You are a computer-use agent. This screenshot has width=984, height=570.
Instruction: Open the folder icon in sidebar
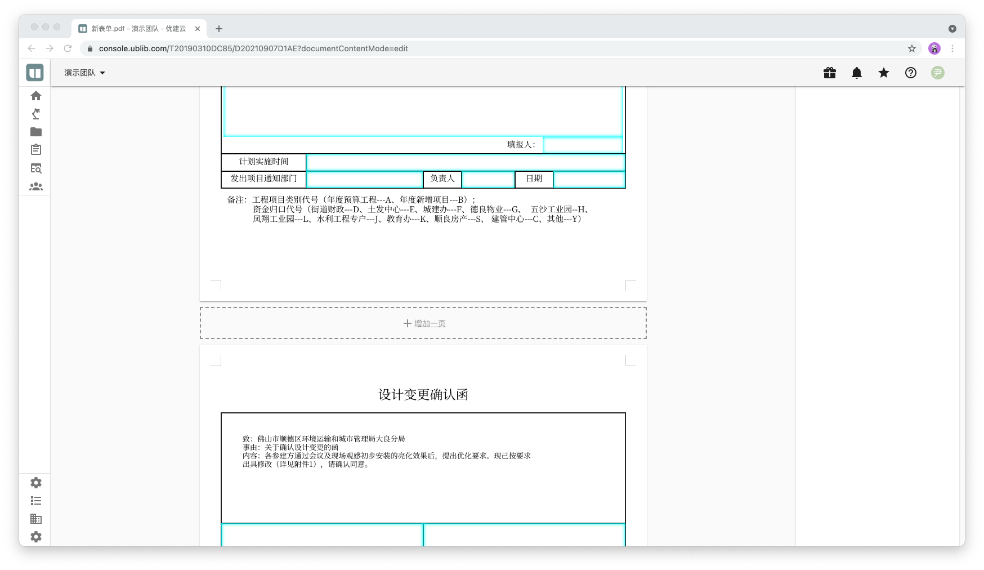36,132
